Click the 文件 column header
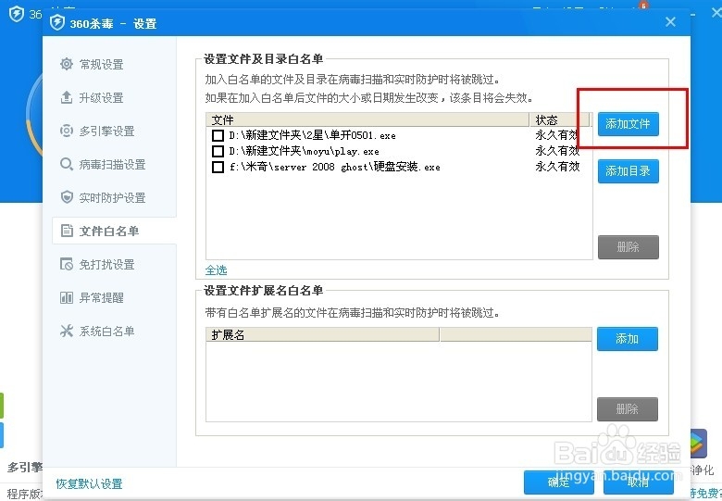The width and height of the screenshot is (722, 501). 367,119
